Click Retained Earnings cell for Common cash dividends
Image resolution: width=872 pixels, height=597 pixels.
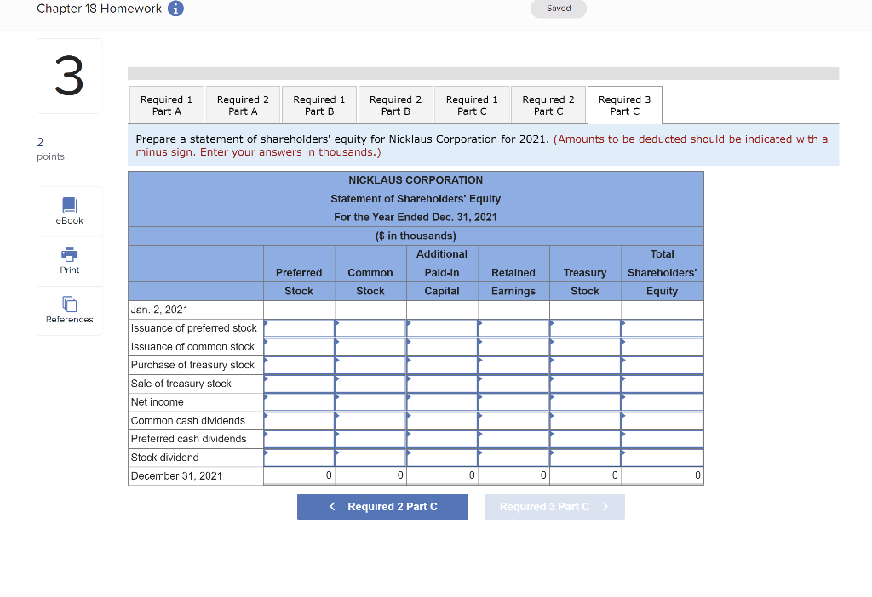[513, 420]
